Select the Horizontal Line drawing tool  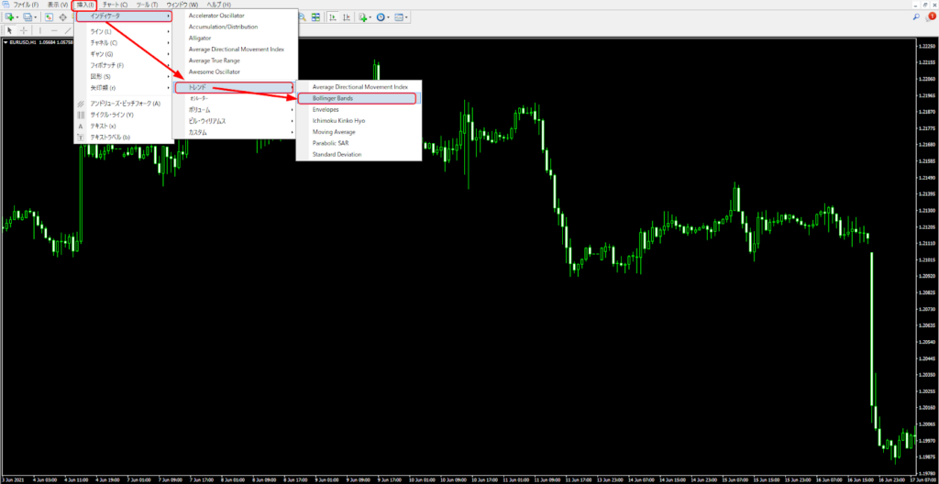54,30
